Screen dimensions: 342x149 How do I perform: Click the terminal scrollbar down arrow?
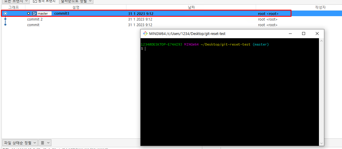click(321, 143)
